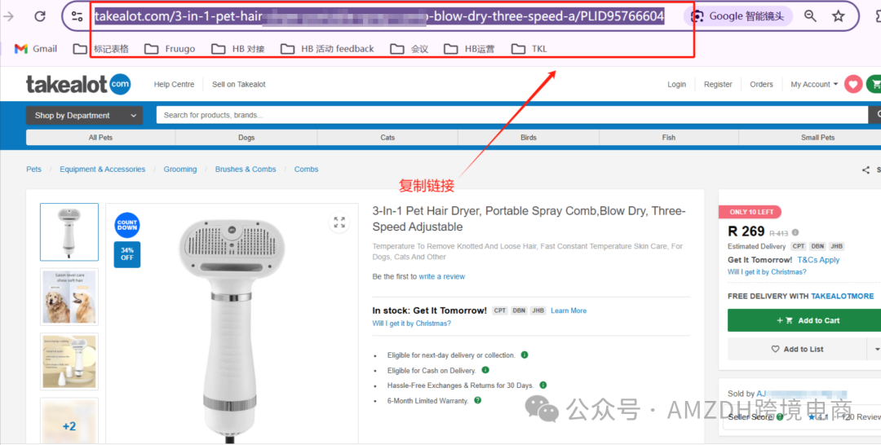Open the green shopping cart icon

tap(874, 84)
